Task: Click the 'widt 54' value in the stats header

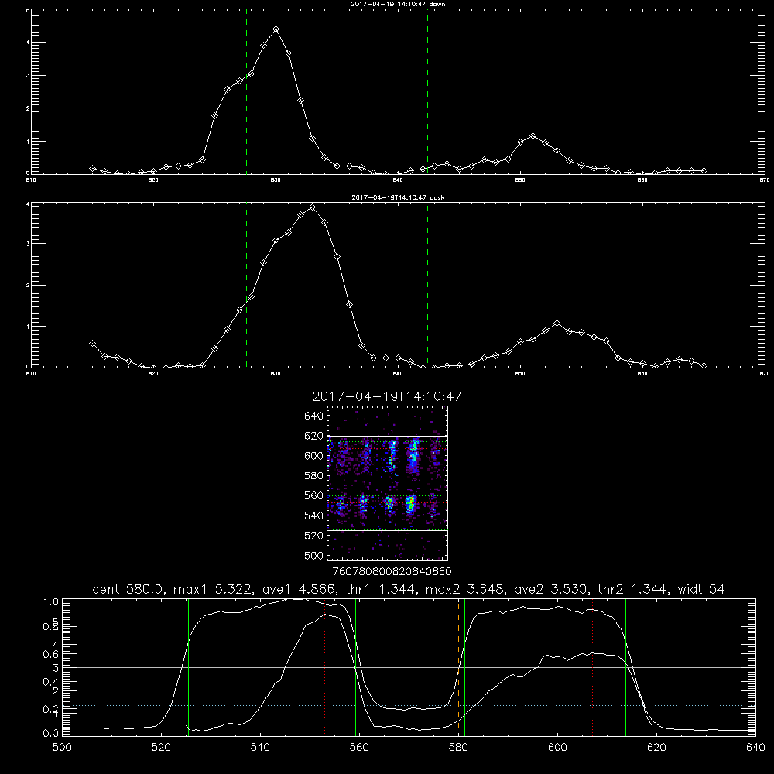Action: click(701, 589)
